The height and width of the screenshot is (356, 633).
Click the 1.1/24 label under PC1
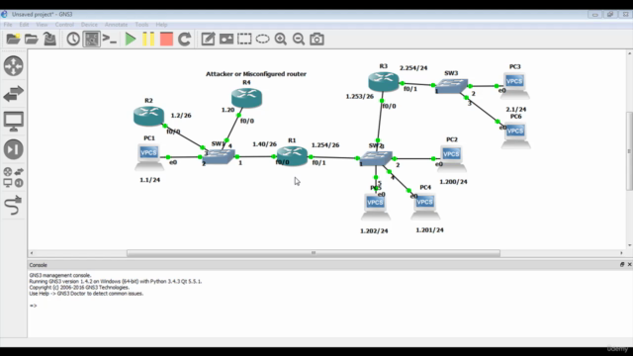(149, 180)
